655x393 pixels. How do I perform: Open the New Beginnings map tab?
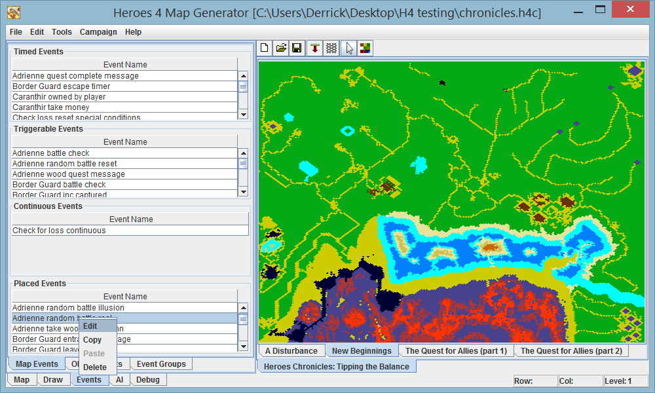[362, 351]
